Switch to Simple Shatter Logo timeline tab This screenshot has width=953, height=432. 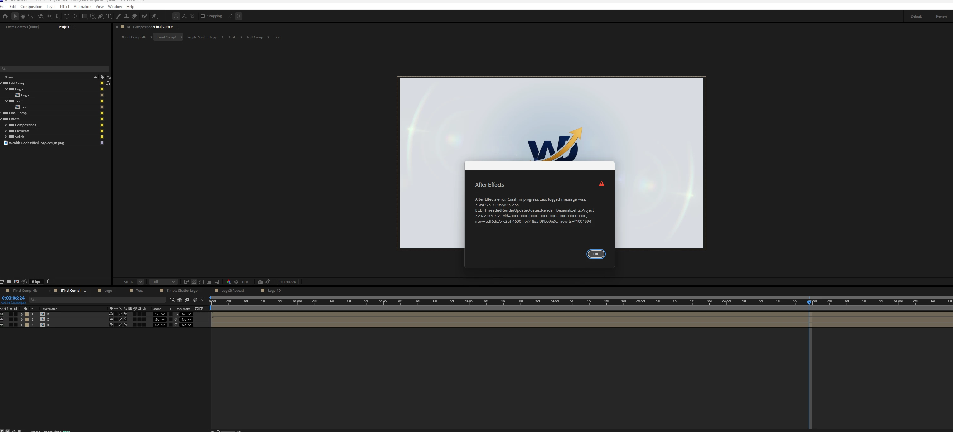click(182, 291)
